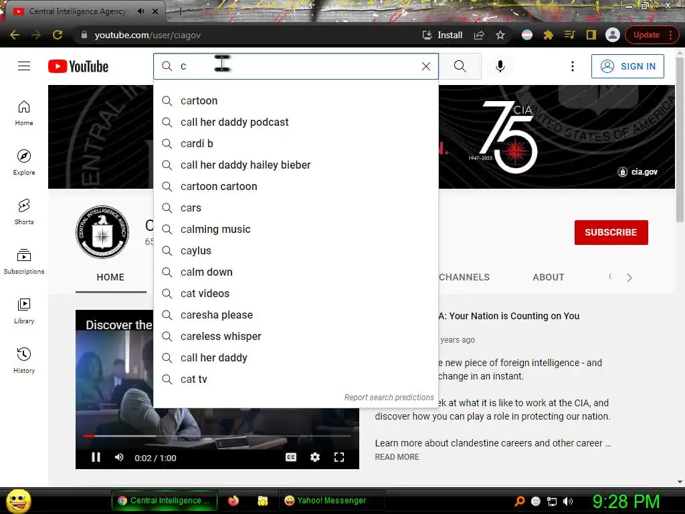The image size is (685, 514).
Task: Open the CIA channel avatar
Action: [x=102, y=232]
